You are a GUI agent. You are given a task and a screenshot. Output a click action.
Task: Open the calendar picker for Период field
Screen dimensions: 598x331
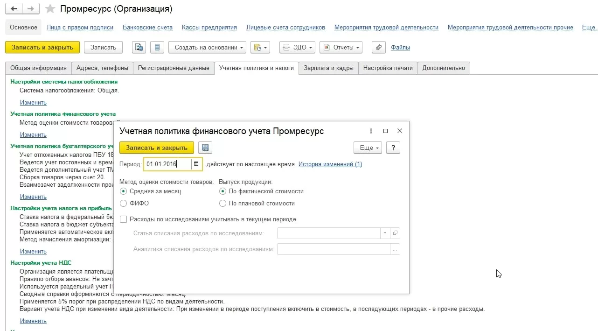click(196, 164)
